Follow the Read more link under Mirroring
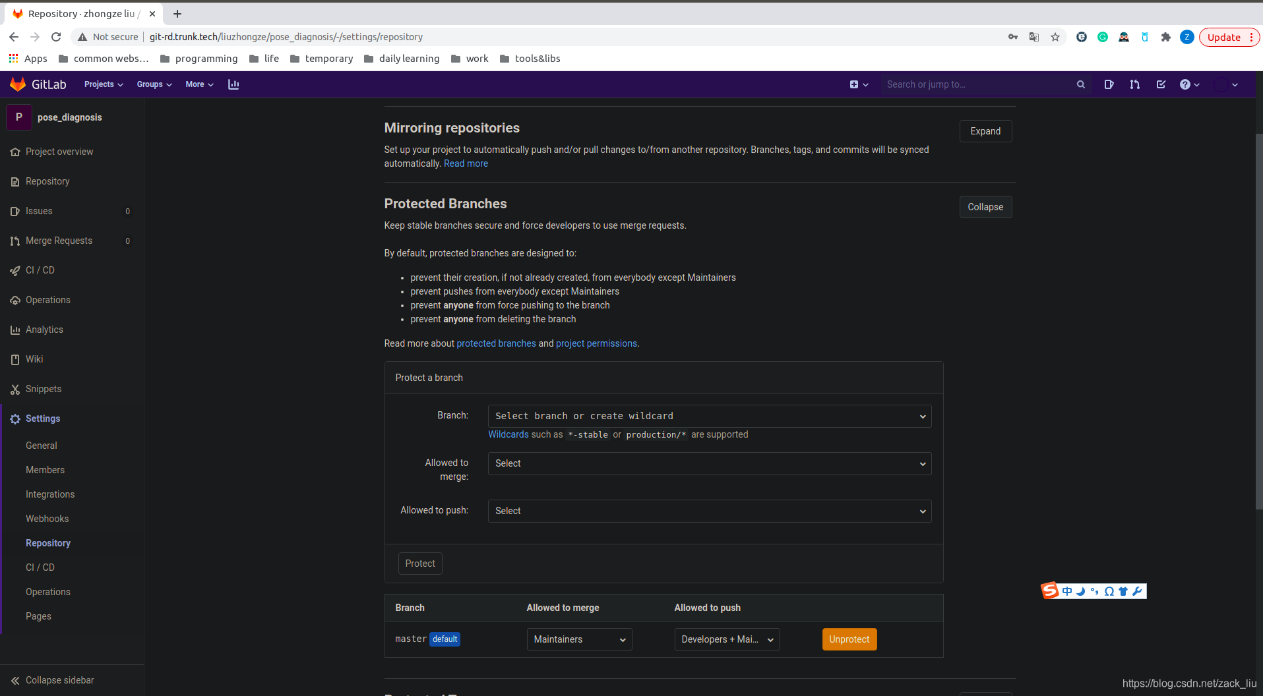Screen dimensions: 1263x696 466,163
